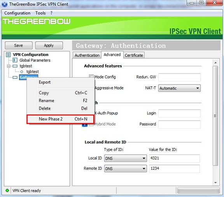224x197 pixels.
Task: Collapse the tgbtest tree node
Action: pyautogui.click(x=9, y=66)
